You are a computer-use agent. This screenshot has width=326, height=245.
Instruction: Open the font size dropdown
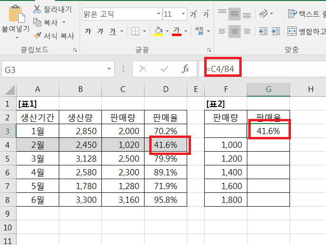click(x=182, y=14)
